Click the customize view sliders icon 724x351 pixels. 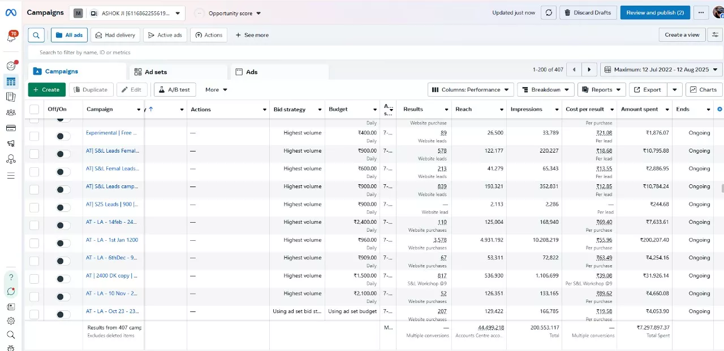tap(716, 35)
